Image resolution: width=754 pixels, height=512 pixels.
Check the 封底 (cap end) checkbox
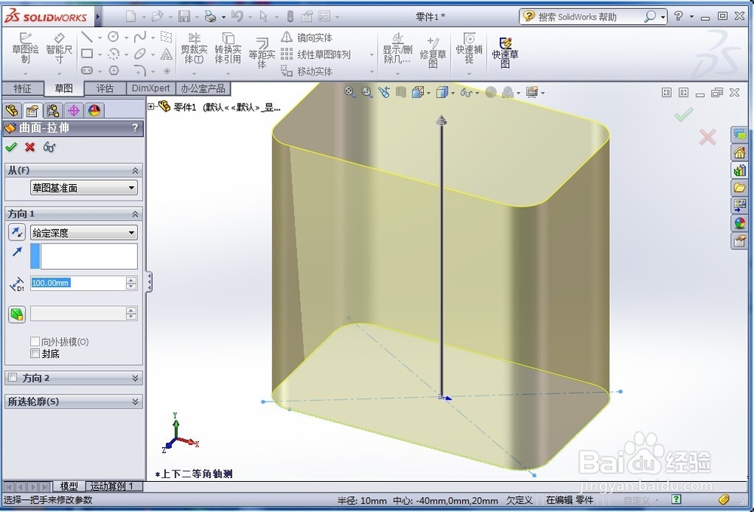tap(35, 354)
